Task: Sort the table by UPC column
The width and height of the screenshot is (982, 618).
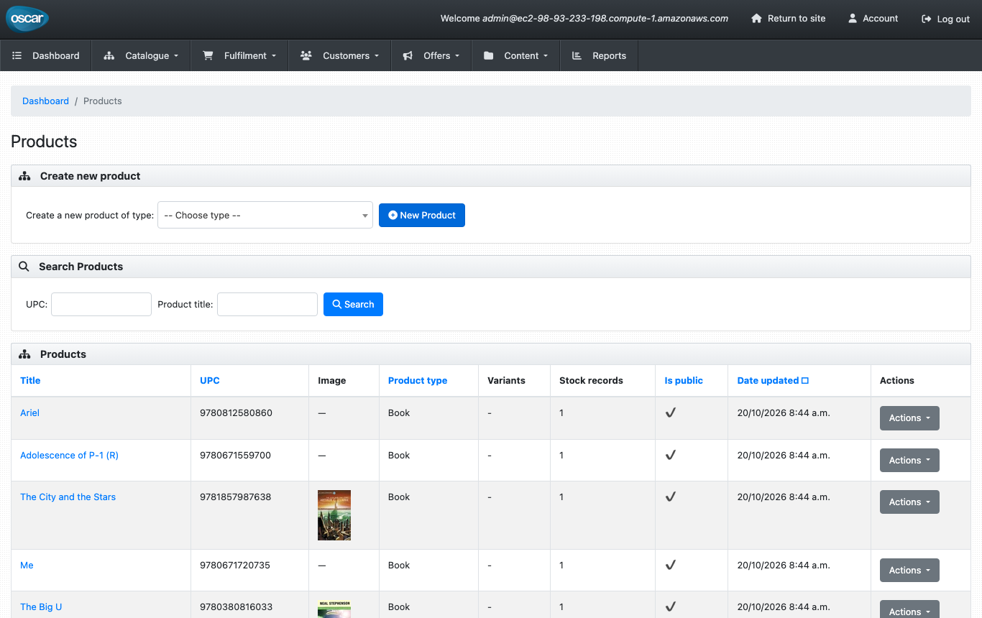Action: tap(210, 381)
